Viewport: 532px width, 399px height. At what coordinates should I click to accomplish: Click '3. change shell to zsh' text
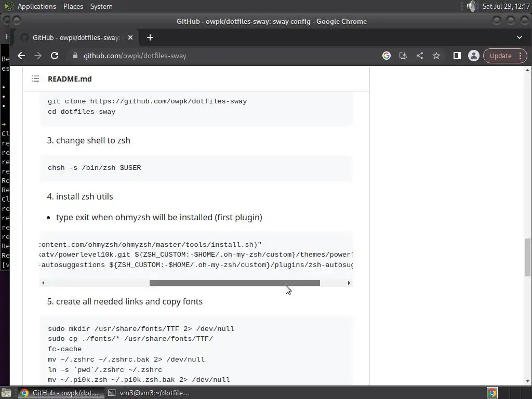point(88,140)
